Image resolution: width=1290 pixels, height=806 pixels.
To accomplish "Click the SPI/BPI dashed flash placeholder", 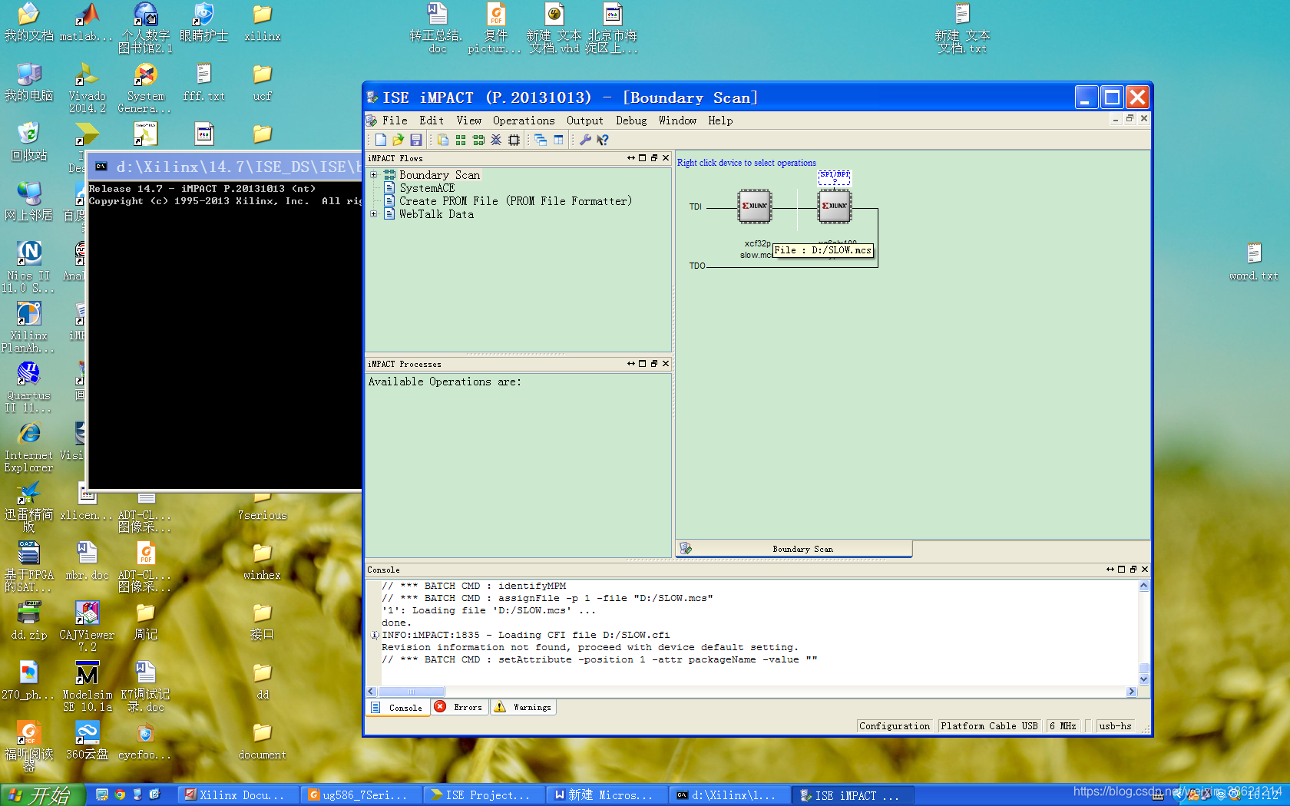I will (835, 178).
